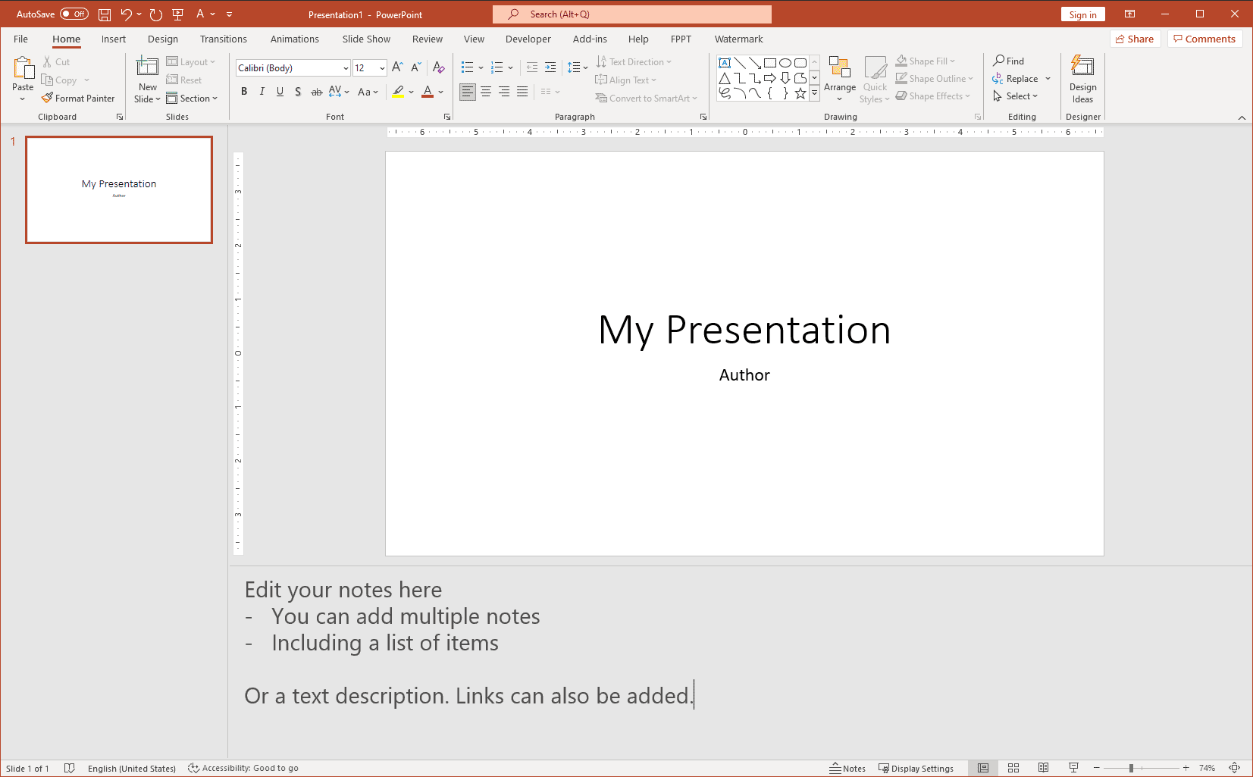Select the Slide 1 thumbnail
The height and width of the screenshot is (777, 1253).
(x=118, y=190)
